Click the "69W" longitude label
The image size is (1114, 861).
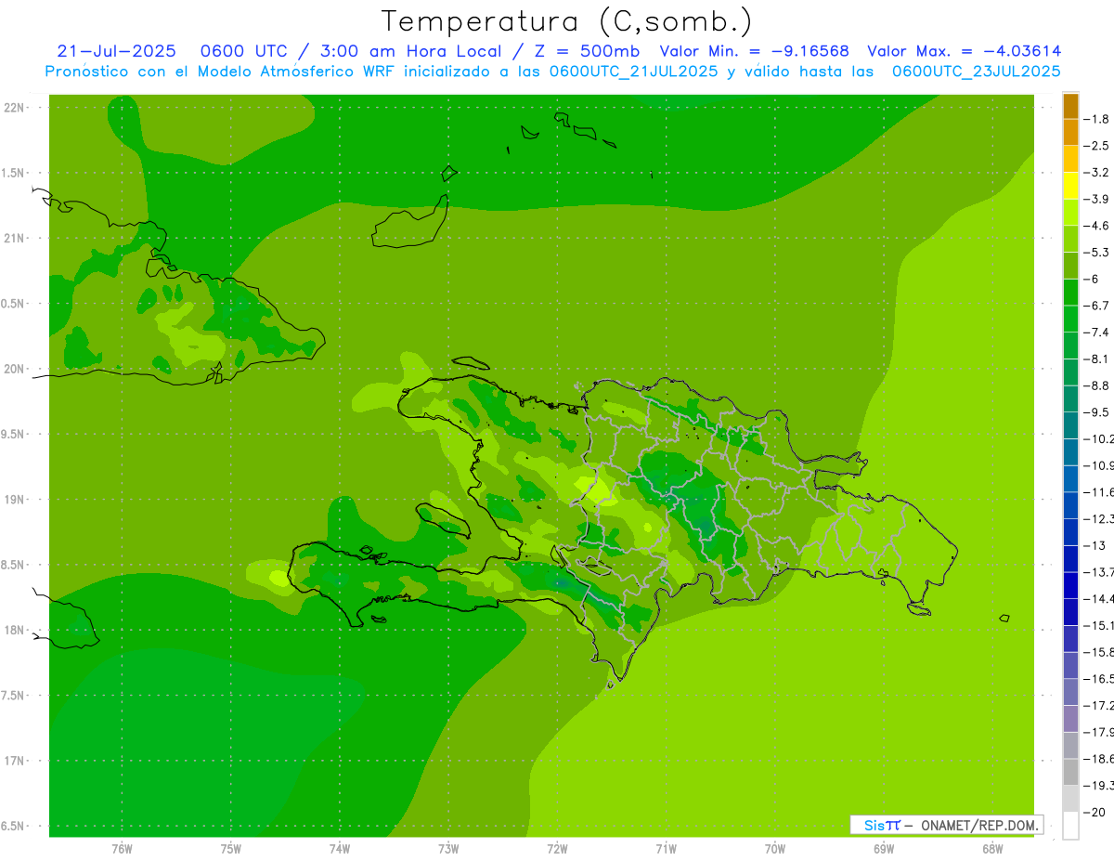point(883,849)
